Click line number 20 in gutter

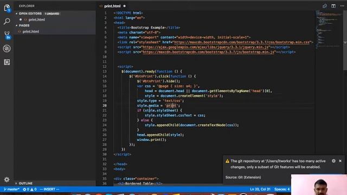tap(105, 106)
